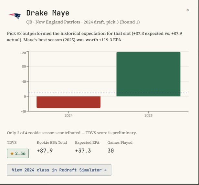Click the -40 y-axis tick label
Image resolution: width=199 pixels, height=185 pixels.
coord(23,111)
